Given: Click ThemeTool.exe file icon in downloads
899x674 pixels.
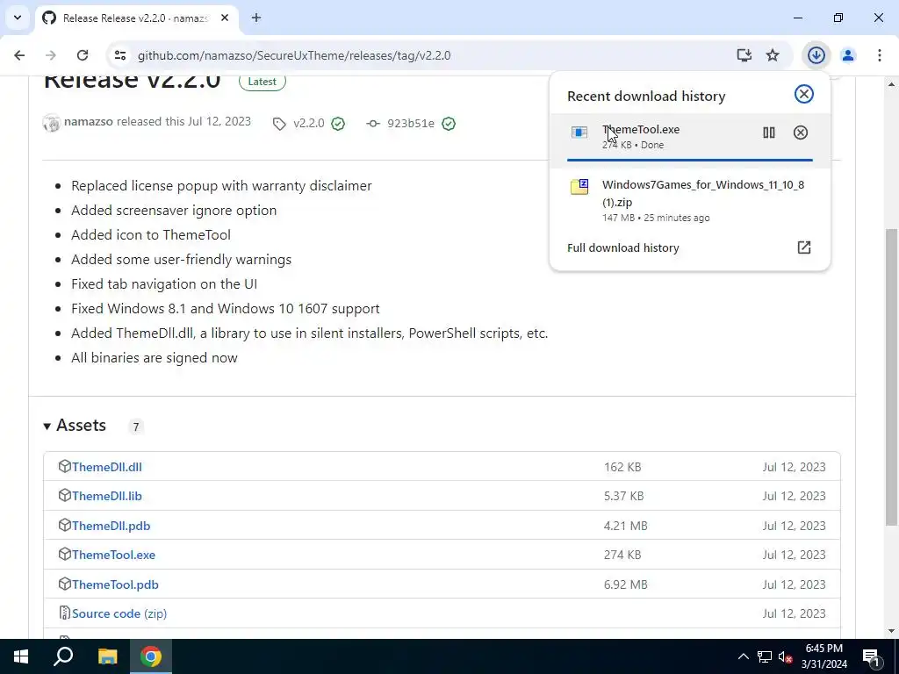Looking at the screenshot, I should click(x=579, y=133).
